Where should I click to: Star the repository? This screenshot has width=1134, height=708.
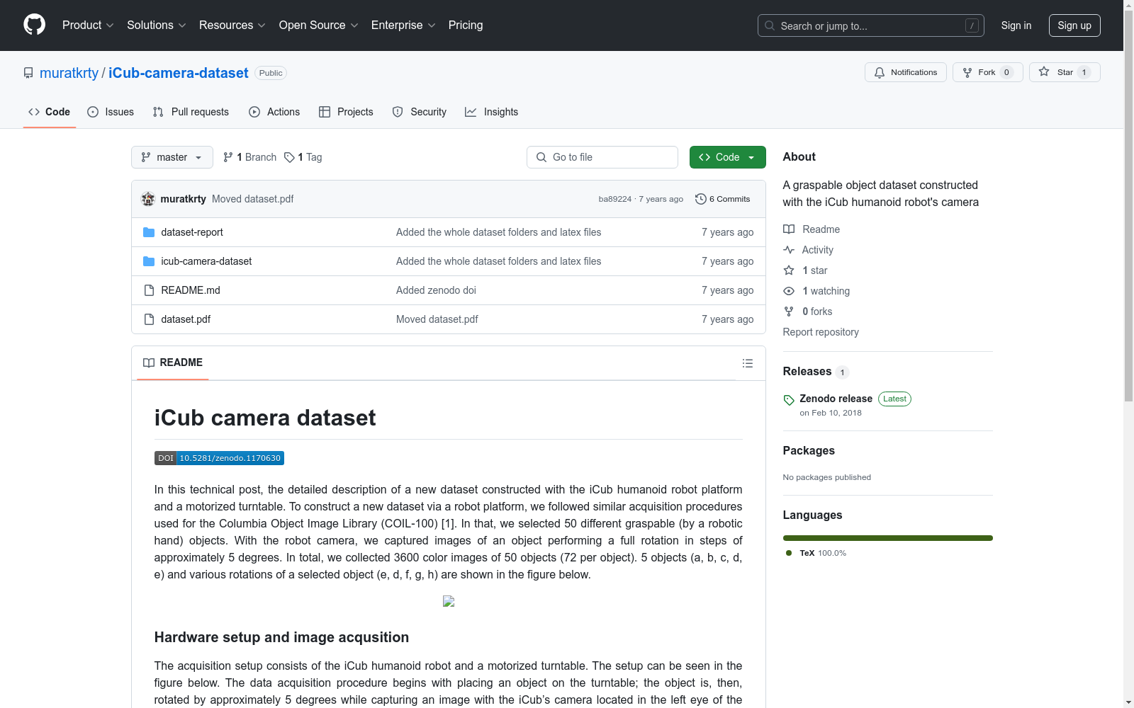[x=1064, y=72]
